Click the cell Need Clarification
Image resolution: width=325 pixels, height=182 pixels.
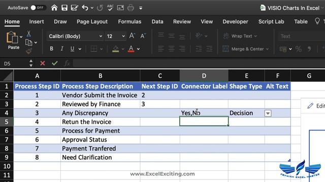(101, 157)
